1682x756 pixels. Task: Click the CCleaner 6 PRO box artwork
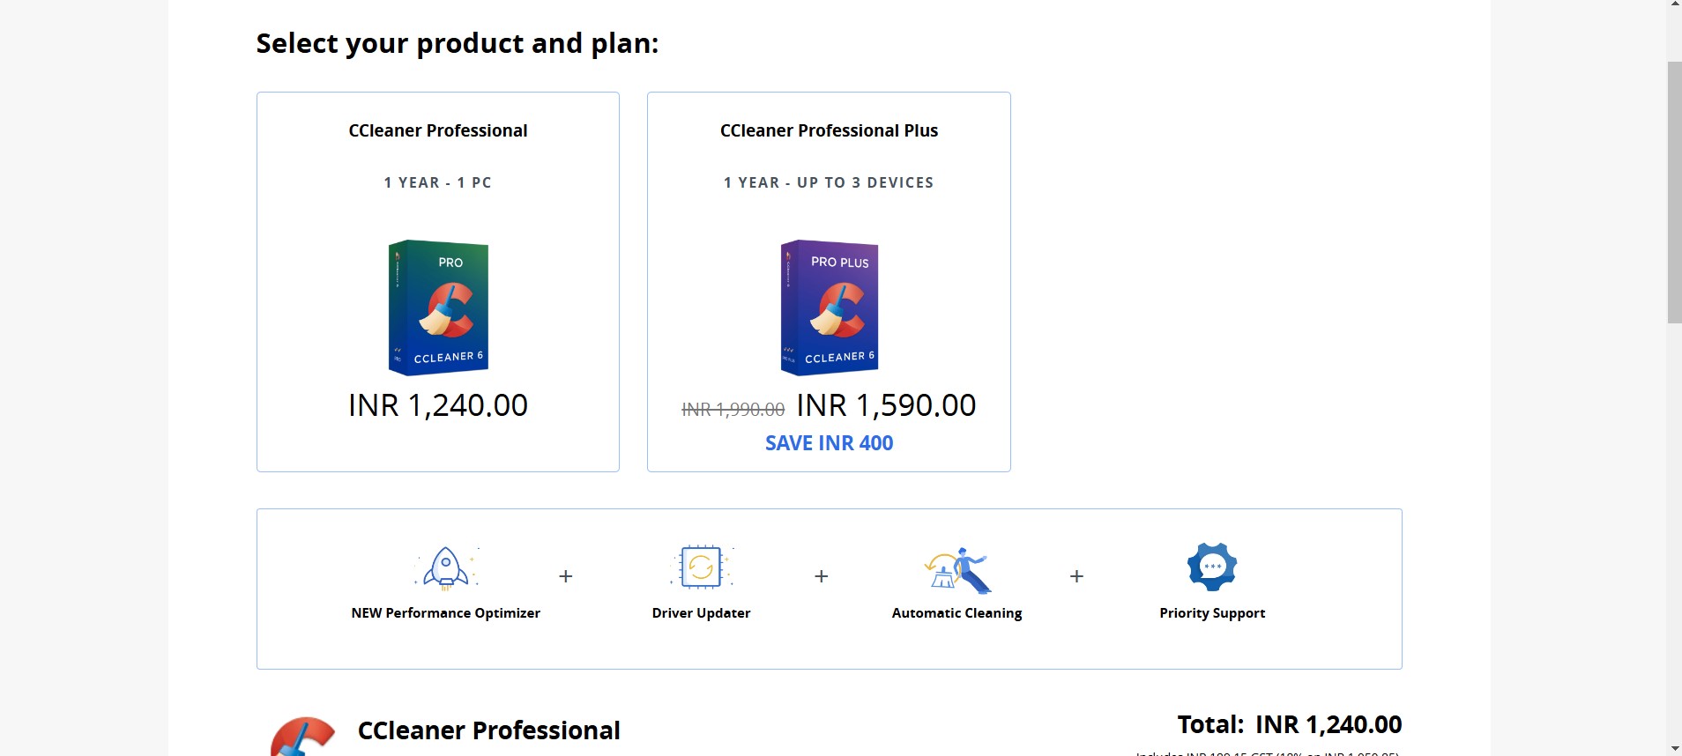(438, 307)
